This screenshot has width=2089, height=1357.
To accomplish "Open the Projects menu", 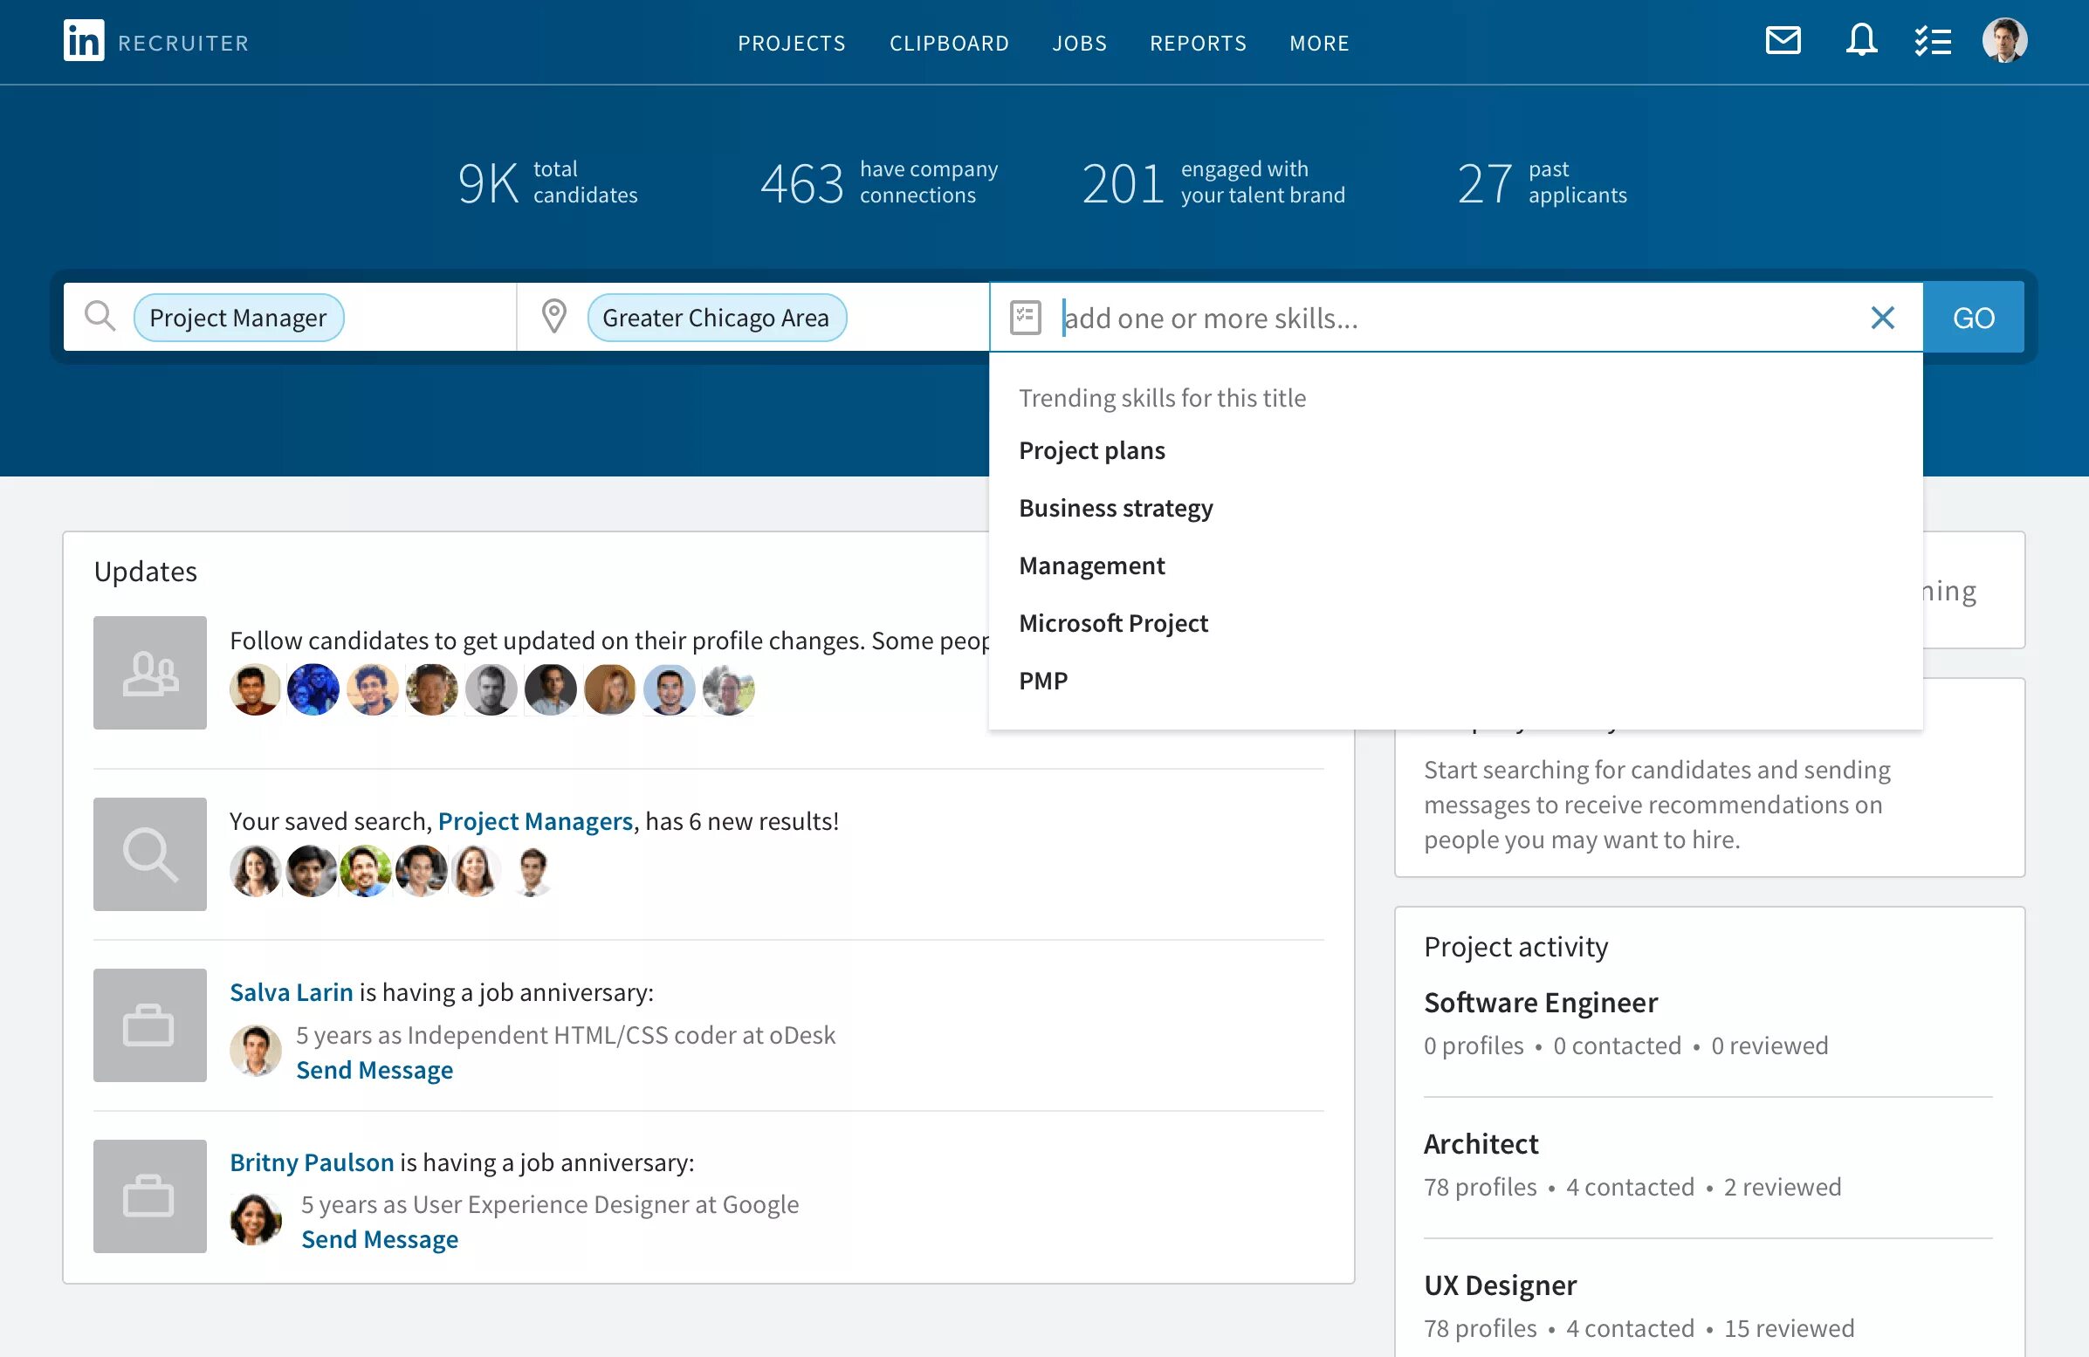I will coord(791,43).
